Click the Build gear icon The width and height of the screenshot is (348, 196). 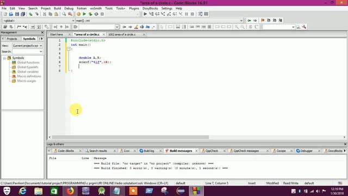point(78,14)
